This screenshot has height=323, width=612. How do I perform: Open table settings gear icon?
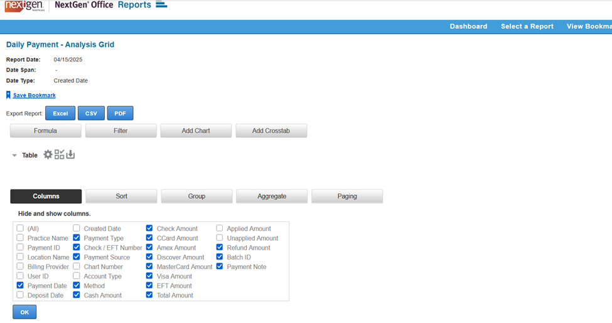point(48,154)
